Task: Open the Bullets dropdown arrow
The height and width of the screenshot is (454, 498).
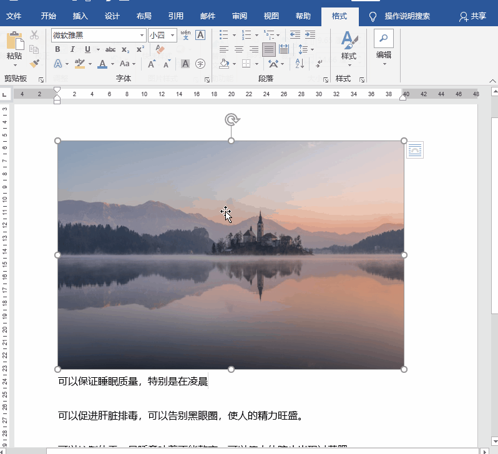Action: 234,36
